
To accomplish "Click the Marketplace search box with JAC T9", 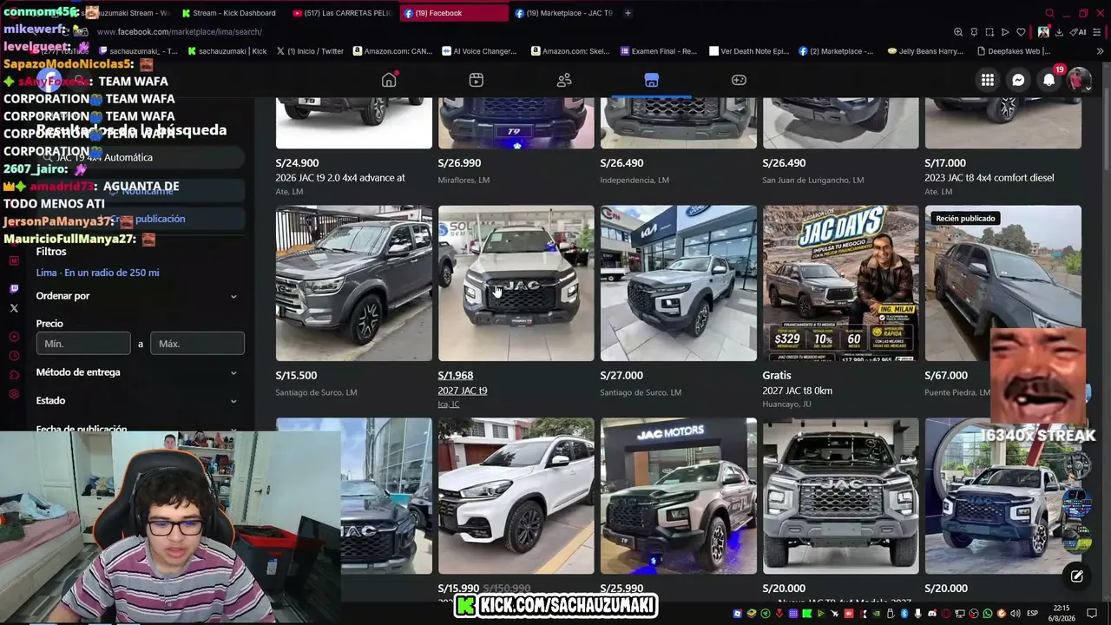I will [139, 157].
